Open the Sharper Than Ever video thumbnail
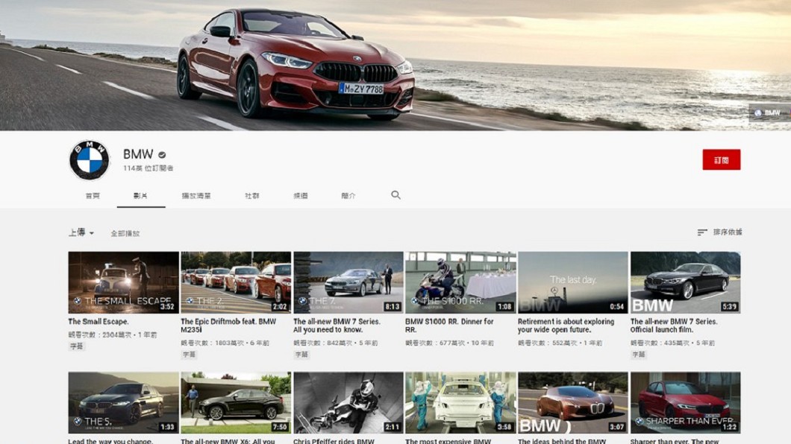Viewport: 791px width, 444px height. click(x=686, y=403)
